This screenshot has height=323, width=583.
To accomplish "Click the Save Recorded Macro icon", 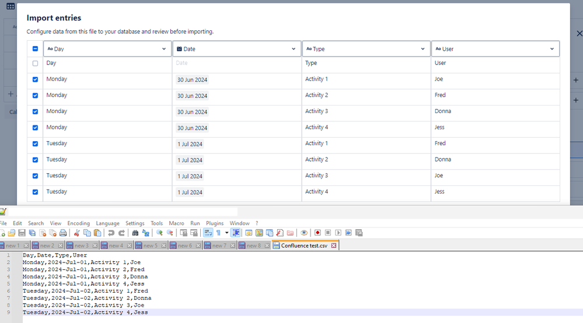I will click(x=359, y=233).
